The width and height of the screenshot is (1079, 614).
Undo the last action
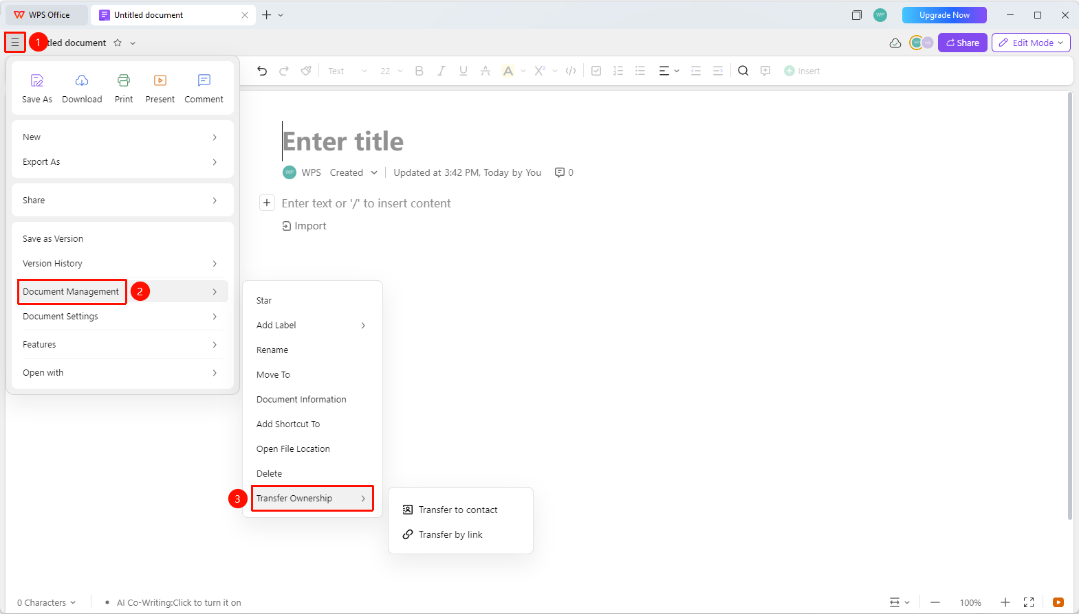point(262,71)
